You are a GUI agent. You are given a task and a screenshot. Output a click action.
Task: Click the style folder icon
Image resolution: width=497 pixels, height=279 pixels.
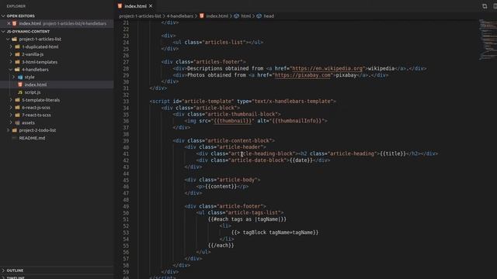[20, 77]
